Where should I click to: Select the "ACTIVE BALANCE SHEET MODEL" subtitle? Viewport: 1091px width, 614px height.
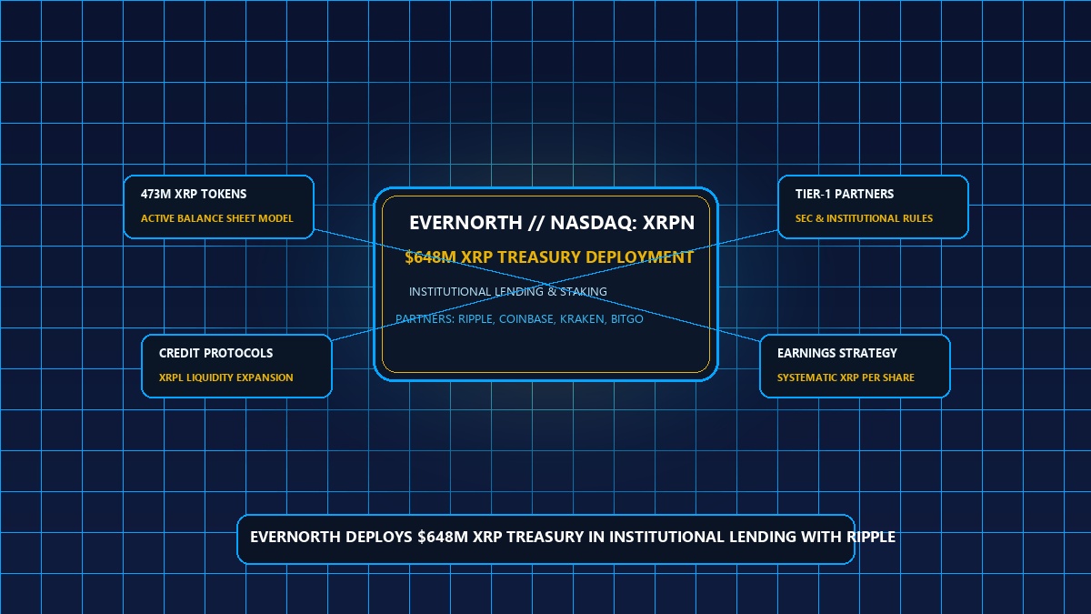(217, 218)
